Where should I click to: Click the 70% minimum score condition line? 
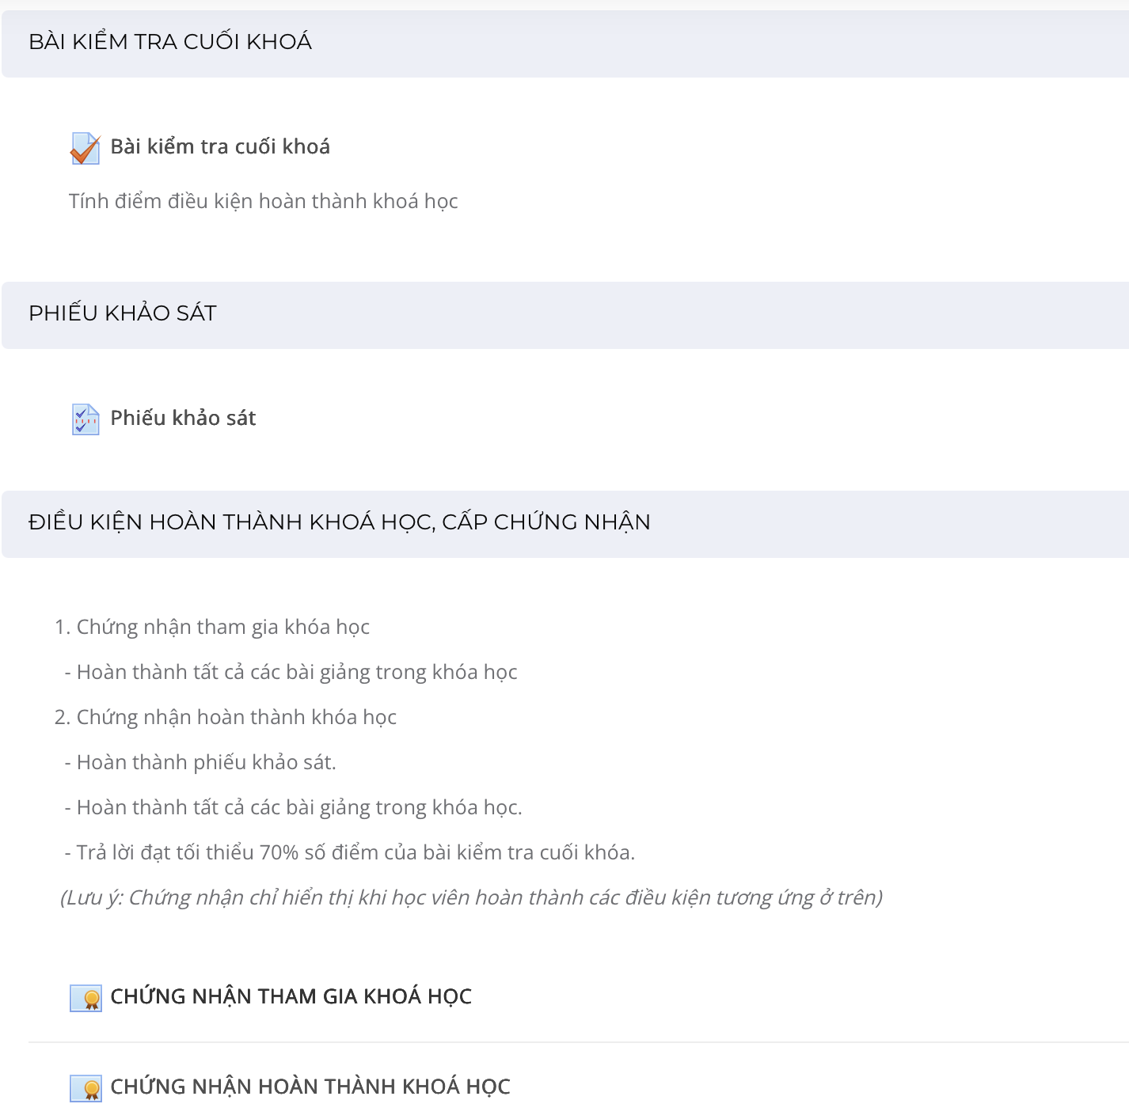(350, 852)
